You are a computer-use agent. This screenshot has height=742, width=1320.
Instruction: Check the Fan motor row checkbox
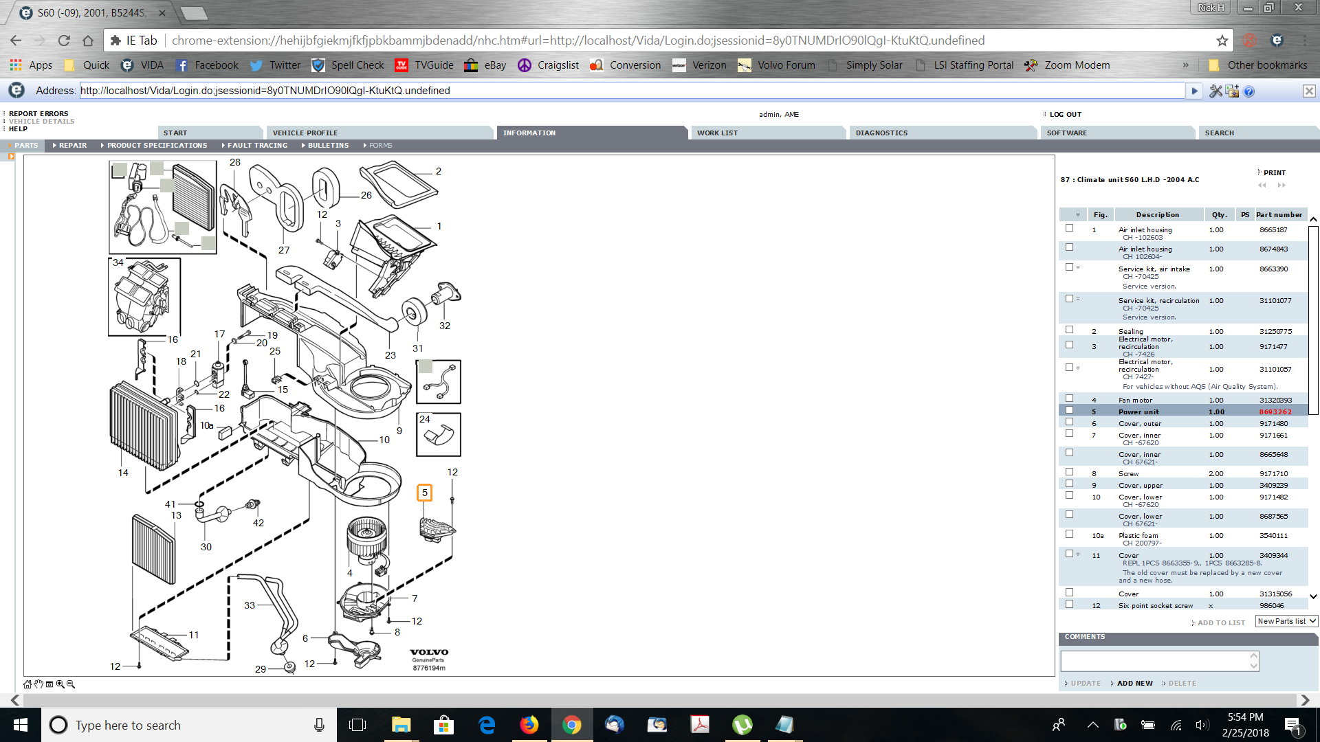point(1069,398)
